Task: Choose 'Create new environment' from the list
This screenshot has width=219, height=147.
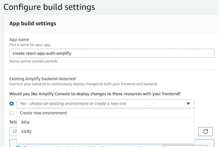Action: click(x=105, y=113)
